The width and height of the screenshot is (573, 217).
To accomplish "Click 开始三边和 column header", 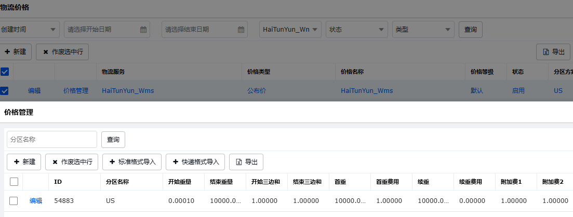I will (x=265, y=182).
